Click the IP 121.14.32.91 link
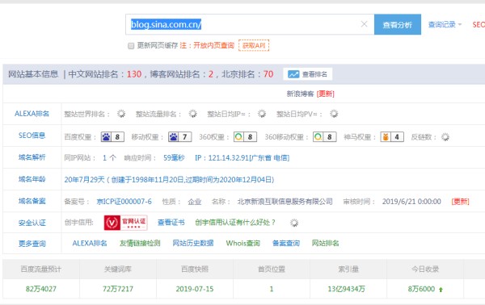This screenshot has width=485, height=305. (242, 158)
